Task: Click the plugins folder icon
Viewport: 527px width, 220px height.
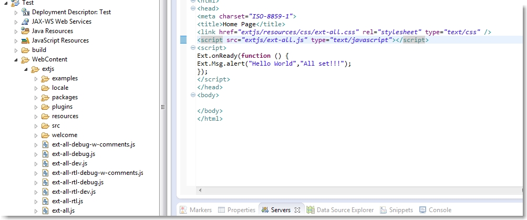Action: pyautogui.click(x=45, y=107)
